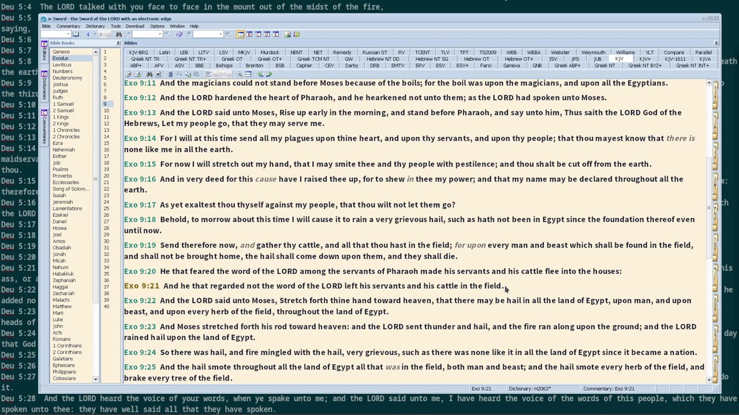Screen dimensions: 739x415
Task: Select chapter 40 in chapter list
Action: coord(106,307)
